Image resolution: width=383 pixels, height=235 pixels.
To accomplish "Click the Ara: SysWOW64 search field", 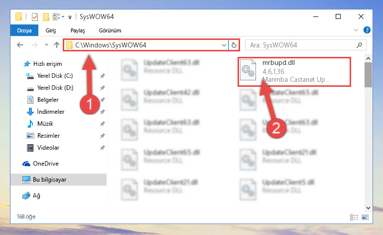I will click(302, 45).
